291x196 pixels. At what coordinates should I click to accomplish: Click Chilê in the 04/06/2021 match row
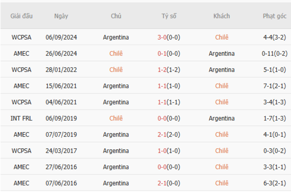pyautogui.click(x=222, y=102)
